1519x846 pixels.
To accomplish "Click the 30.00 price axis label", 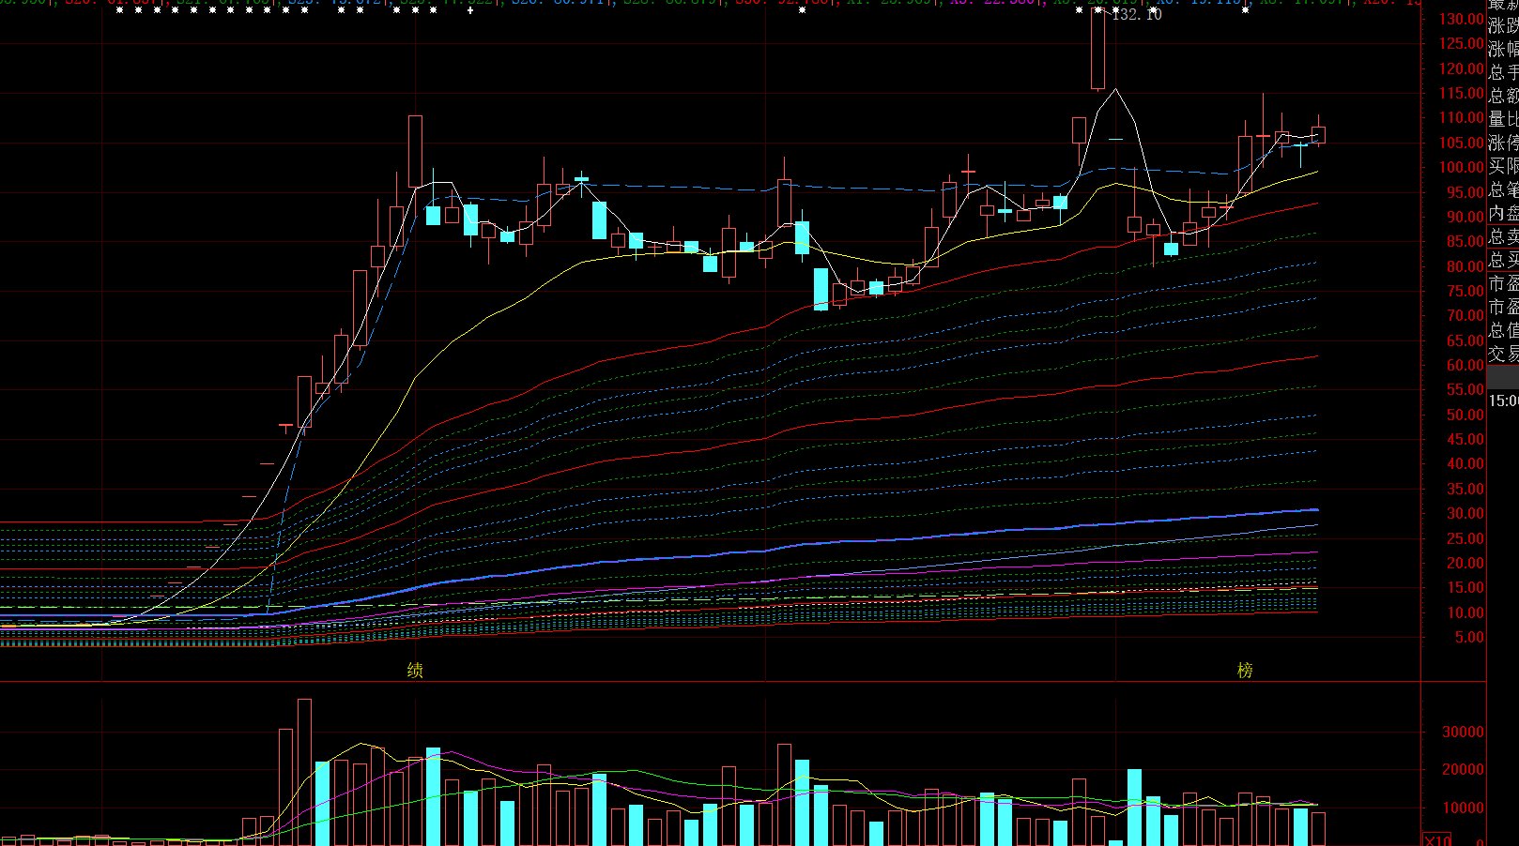I will [1465, 513].
